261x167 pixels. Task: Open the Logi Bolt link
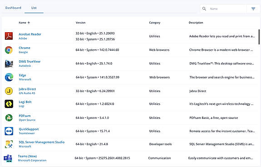(x=25, y=102)
